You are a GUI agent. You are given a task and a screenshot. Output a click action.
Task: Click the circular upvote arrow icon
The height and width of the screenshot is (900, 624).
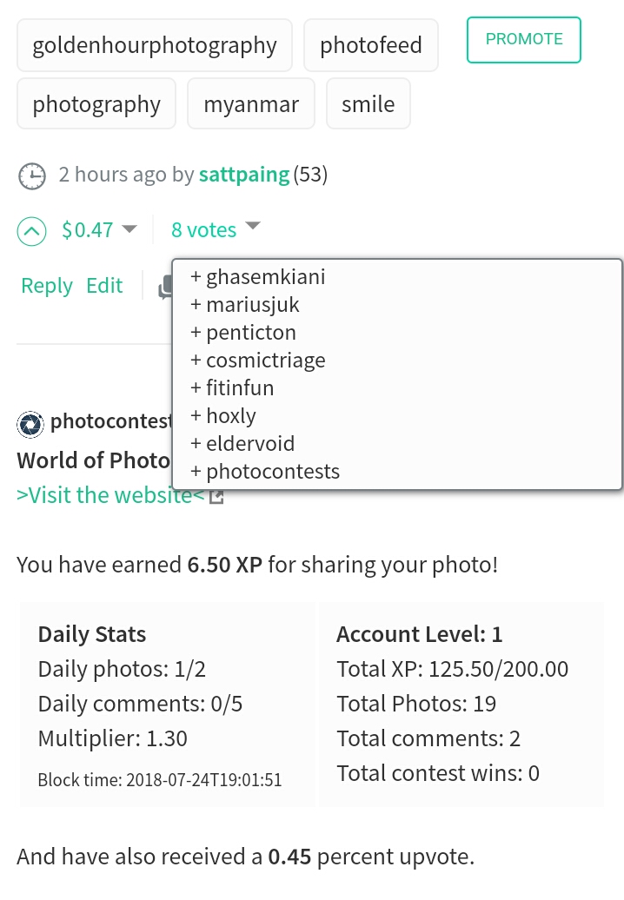[32, 231]
